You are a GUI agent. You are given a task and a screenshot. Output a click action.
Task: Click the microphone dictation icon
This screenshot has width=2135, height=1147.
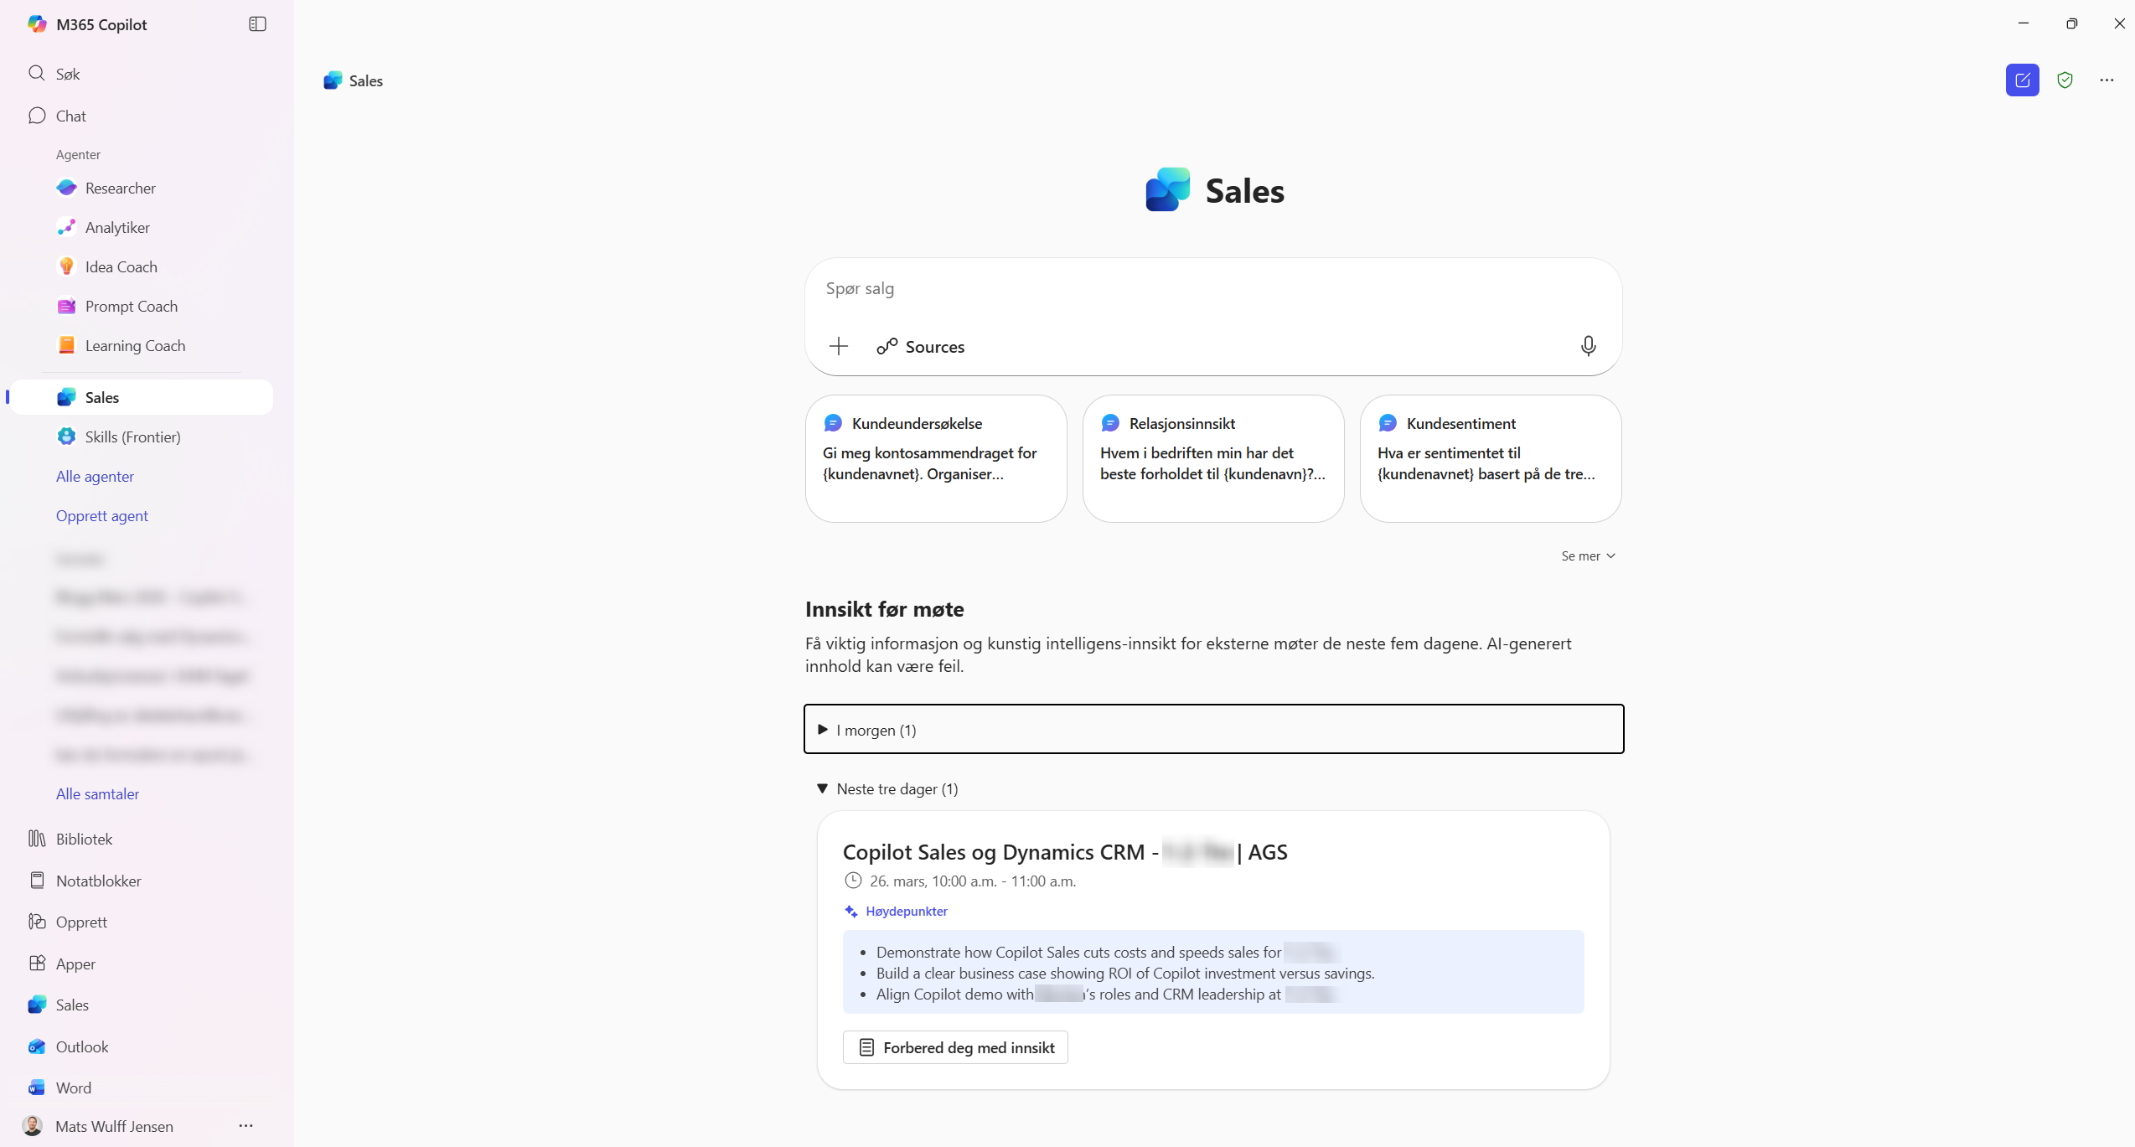click(x=1588, y=346)
